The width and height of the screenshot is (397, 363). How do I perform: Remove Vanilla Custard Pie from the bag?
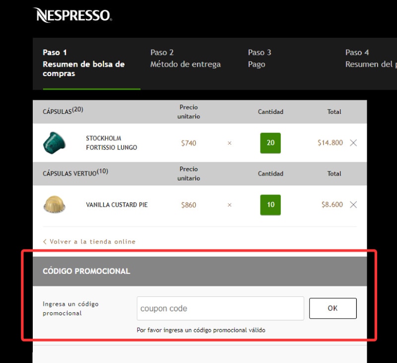tap(353, 205)
